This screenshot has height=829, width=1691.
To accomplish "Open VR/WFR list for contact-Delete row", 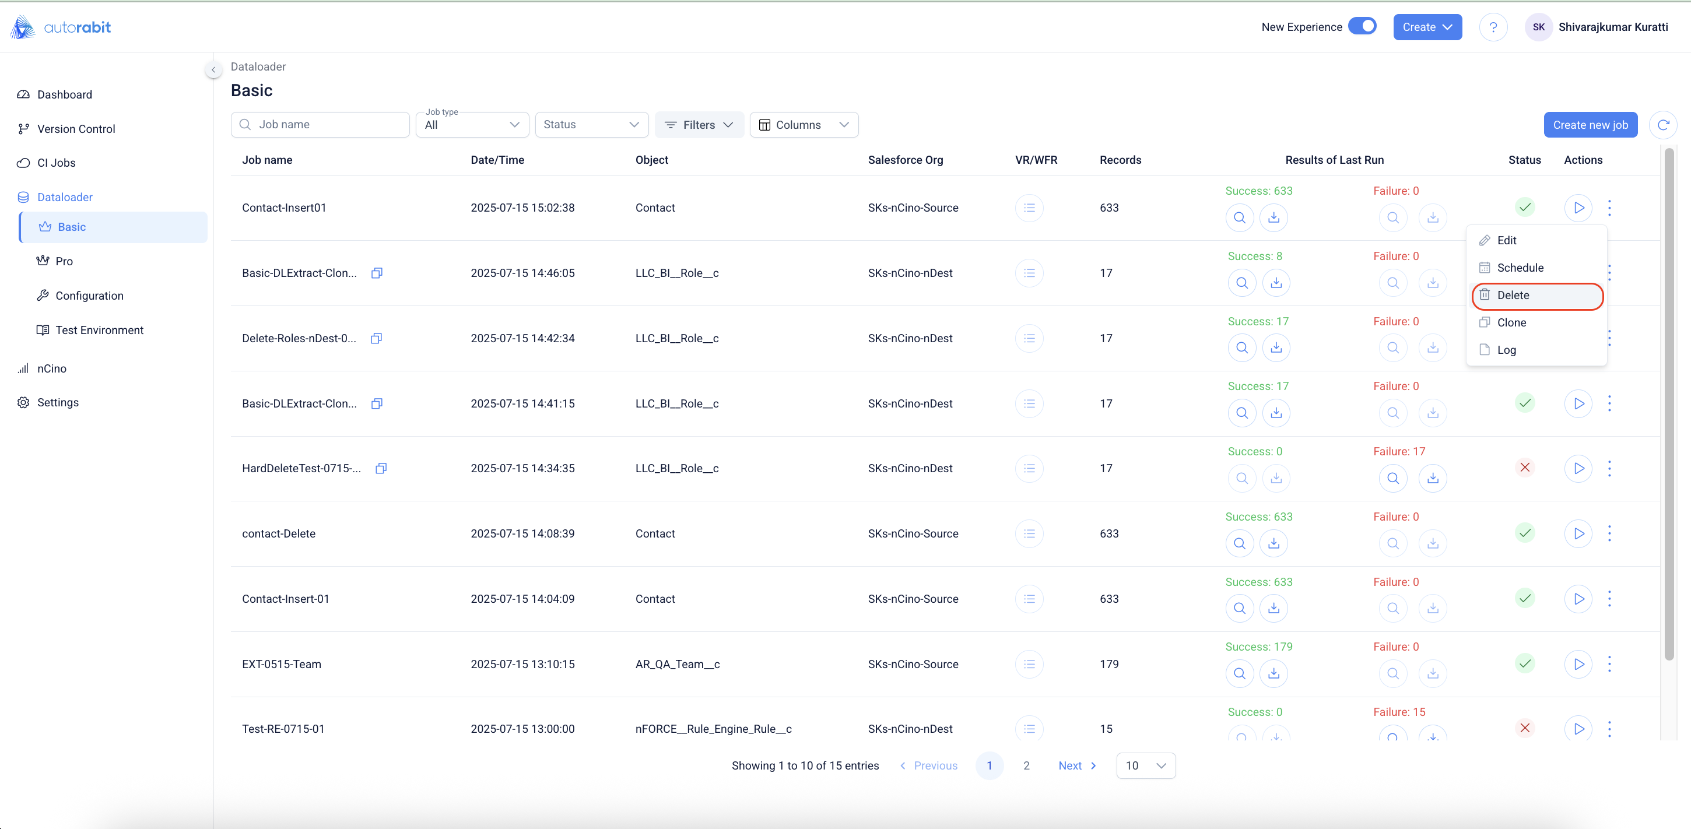I will 1029,533.
